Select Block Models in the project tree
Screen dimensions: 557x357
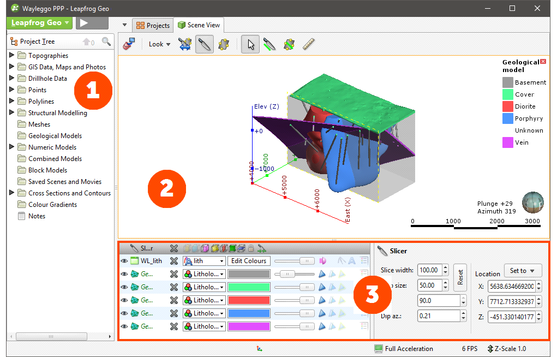click(47, 170)
